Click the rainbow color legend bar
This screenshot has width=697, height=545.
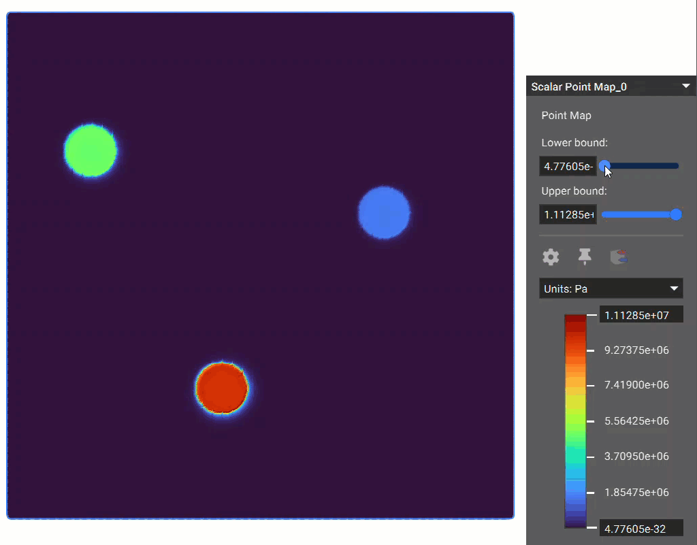tap(575, 420)
